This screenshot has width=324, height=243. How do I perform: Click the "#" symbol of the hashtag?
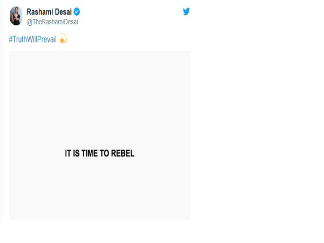coord(11,40)
